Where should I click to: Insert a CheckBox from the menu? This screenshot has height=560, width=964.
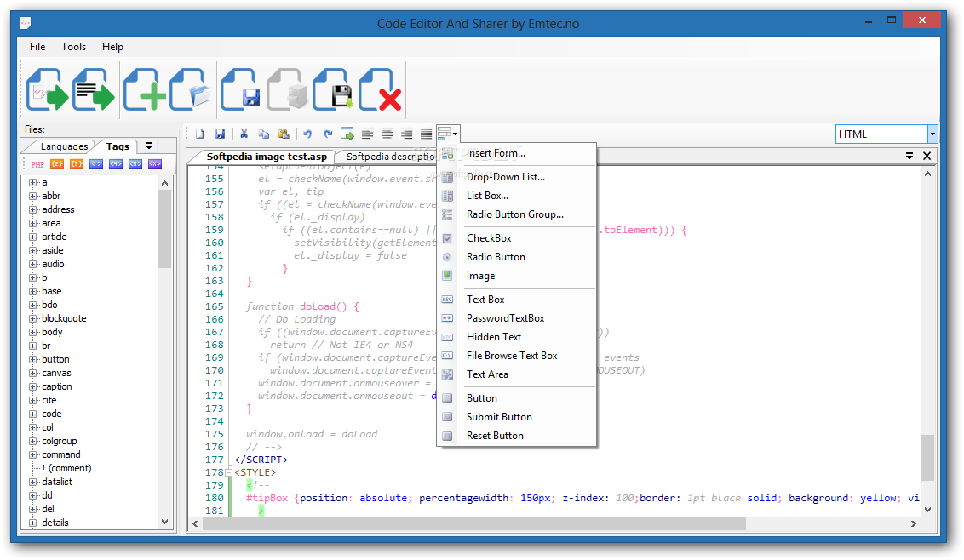(516, 238)
